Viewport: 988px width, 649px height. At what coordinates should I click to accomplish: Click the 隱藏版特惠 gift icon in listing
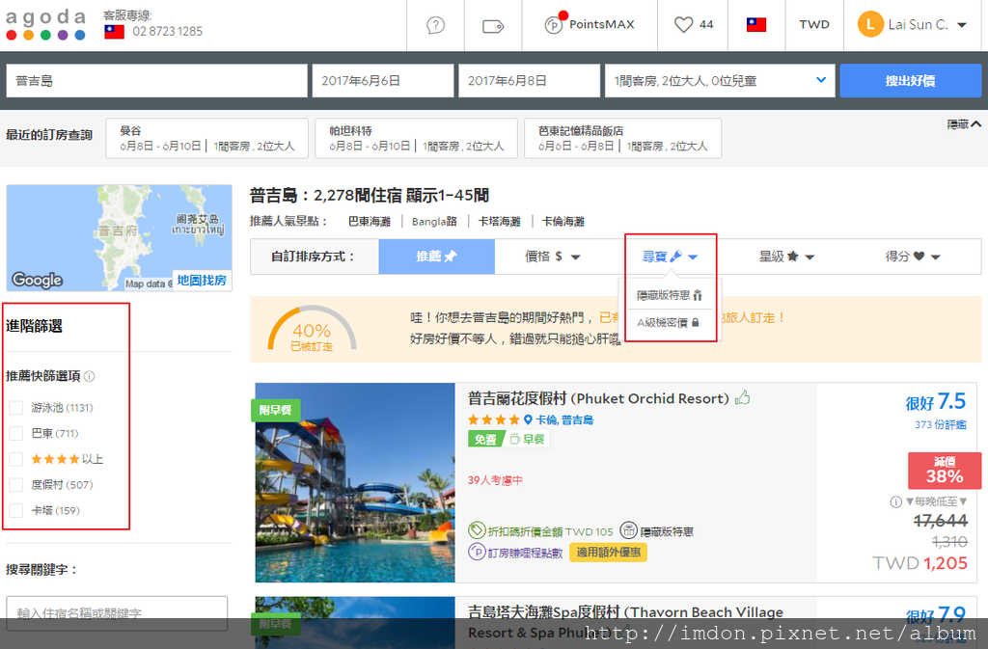628,530
